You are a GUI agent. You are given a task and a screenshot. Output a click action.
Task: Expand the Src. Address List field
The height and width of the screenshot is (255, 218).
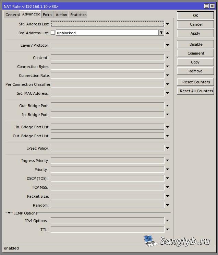click(168, 24)
